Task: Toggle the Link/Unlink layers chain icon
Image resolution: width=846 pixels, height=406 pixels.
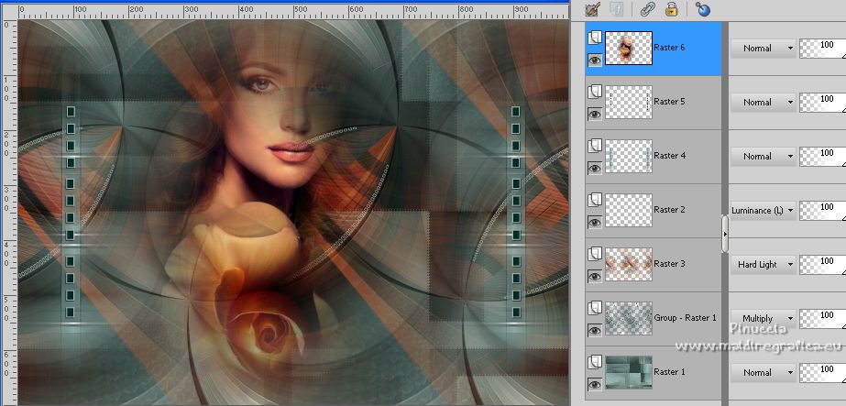Action: pos(646,9)
